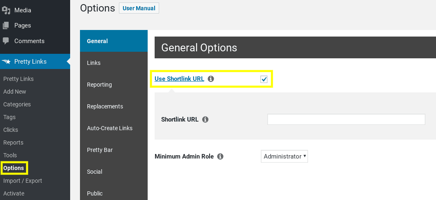Open the Minimum Admin Role dropdown
436x200 pixels.
tap(284, 156)
